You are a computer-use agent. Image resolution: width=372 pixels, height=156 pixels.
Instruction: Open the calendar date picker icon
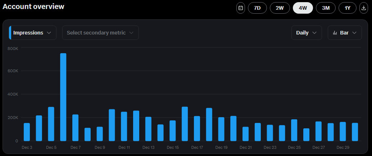click(240, 8)
